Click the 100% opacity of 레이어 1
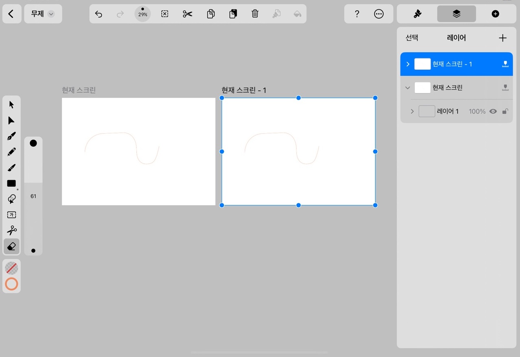The height and width of the screenshot is (357, 520). pyautogui.click(x=477, y=111)
